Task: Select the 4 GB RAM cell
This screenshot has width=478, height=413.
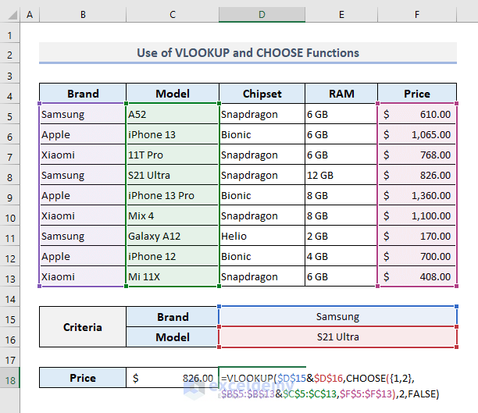Action: 341,256
